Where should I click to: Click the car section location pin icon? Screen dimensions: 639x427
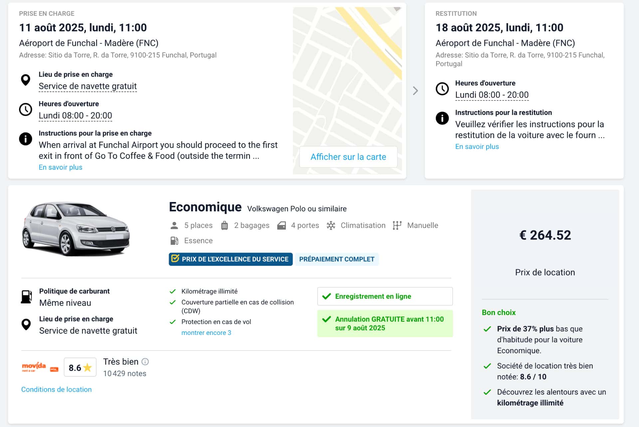click(x=26, y=325)
